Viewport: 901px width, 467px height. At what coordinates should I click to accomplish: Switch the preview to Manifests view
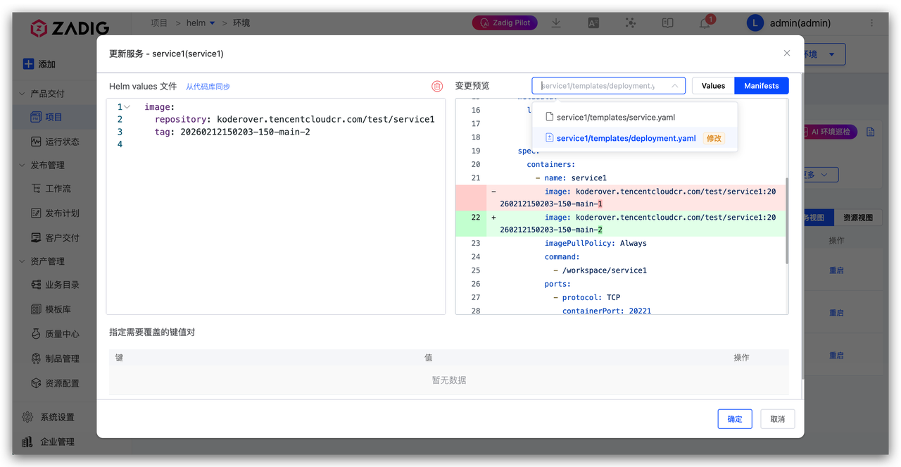[761, 86]
